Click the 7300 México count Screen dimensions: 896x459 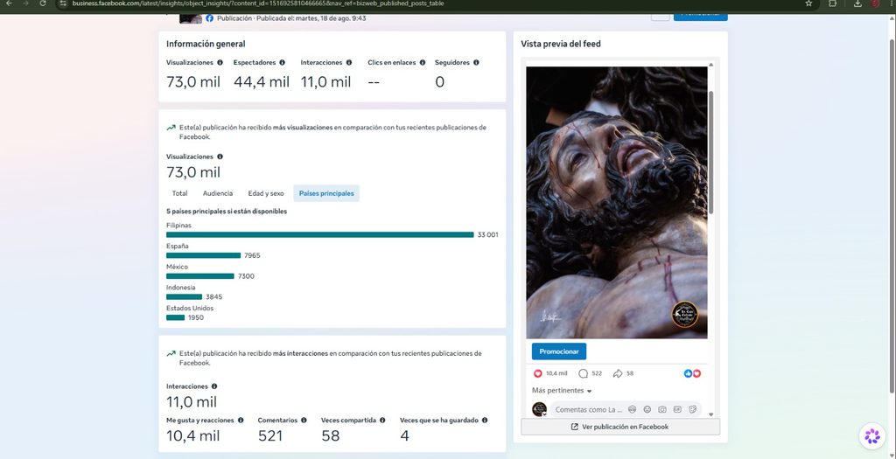point(246,276)
